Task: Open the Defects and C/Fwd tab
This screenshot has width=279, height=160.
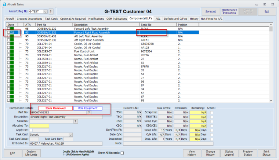Action: (175, 18)
